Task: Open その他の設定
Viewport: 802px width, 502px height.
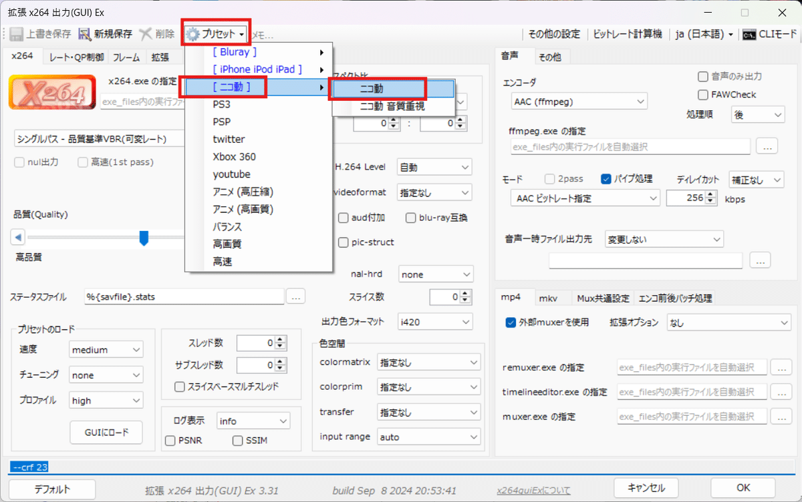Action: pos(553,34)
